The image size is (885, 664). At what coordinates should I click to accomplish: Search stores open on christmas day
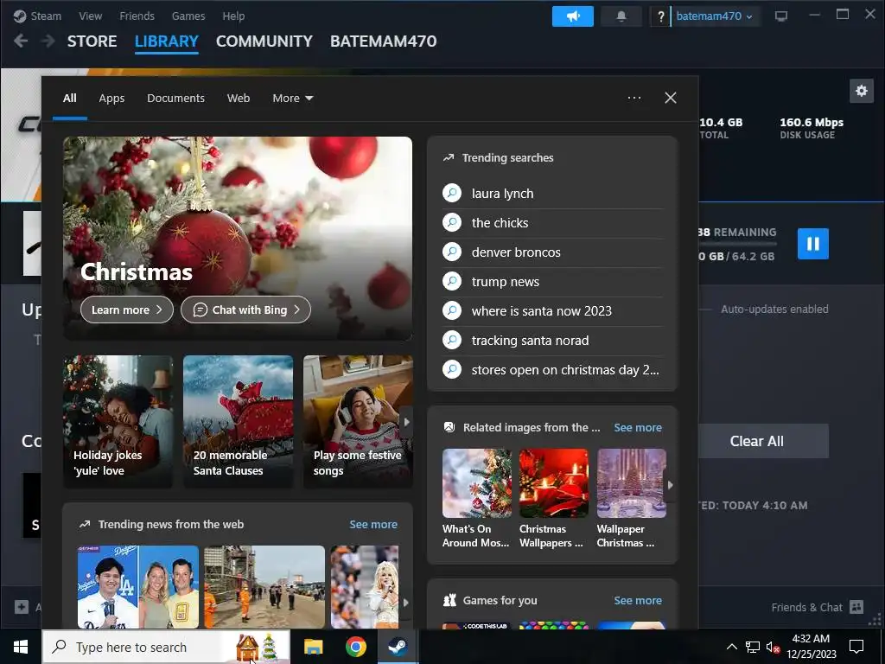(x=552, y=370)
